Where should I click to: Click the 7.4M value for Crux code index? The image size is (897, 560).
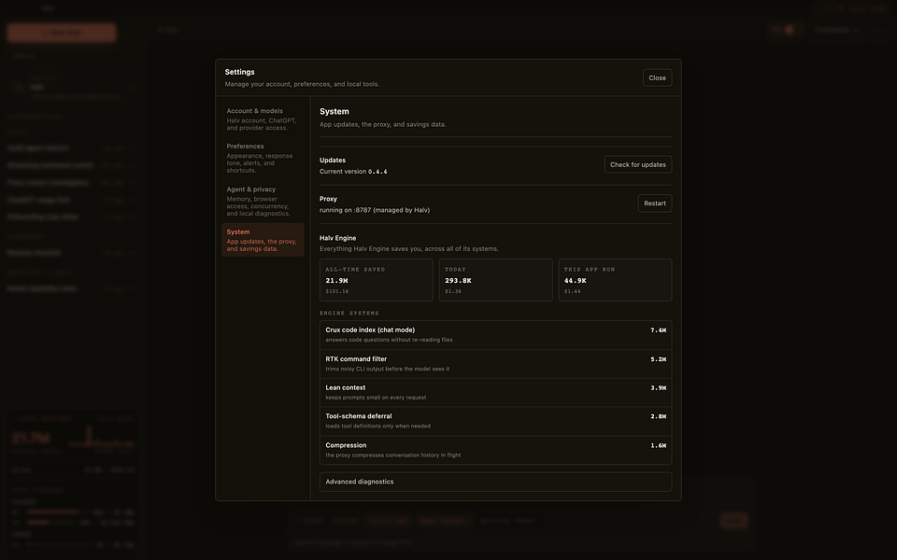pyautogui.click(x=658, y=330)
